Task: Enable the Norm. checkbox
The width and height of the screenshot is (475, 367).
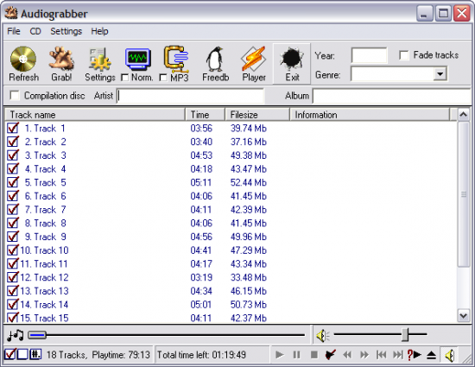Action: [x=124, y=78]
